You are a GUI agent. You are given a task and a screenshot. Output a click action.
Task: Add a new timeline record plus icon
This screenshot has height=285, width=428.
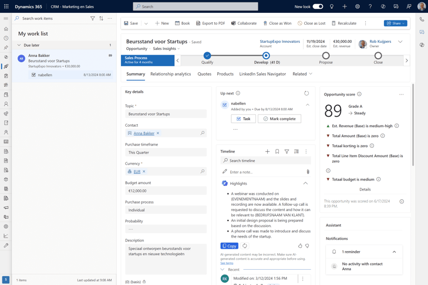pos(268,151)
